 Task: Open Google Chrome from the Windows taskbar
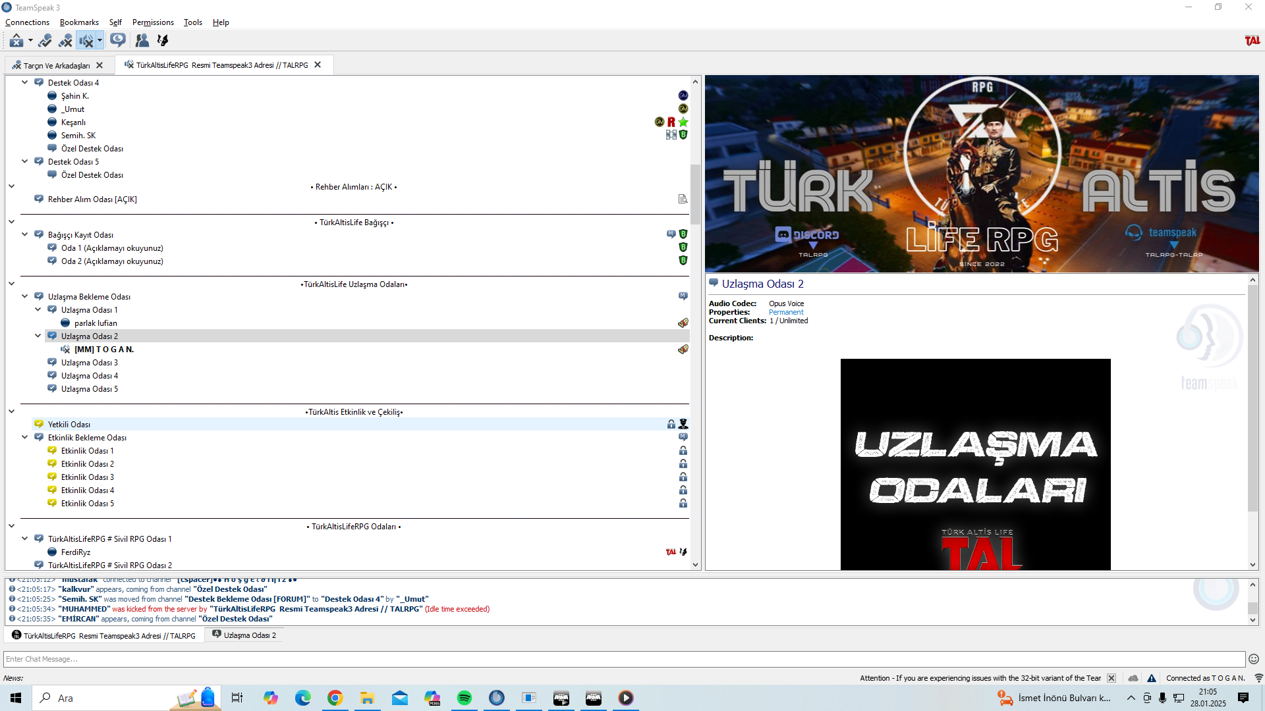335,698
